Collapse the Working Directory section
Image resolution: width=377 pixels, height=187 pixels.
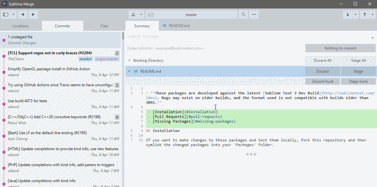129,60
